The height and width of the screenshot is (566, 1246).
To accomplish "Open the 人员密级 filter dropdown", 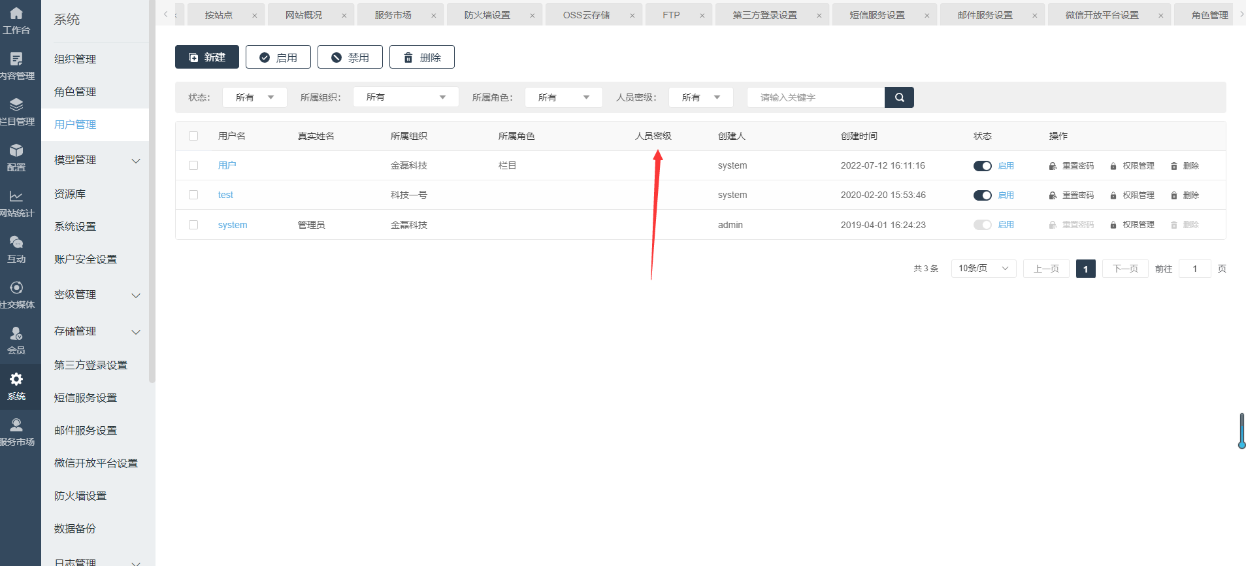I will (x=701, y=97).
